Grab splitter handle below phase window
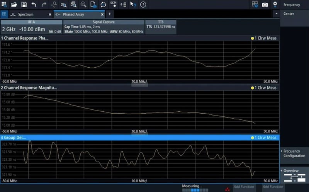Screen dimensions: 309x192 (x=139, y=85)
